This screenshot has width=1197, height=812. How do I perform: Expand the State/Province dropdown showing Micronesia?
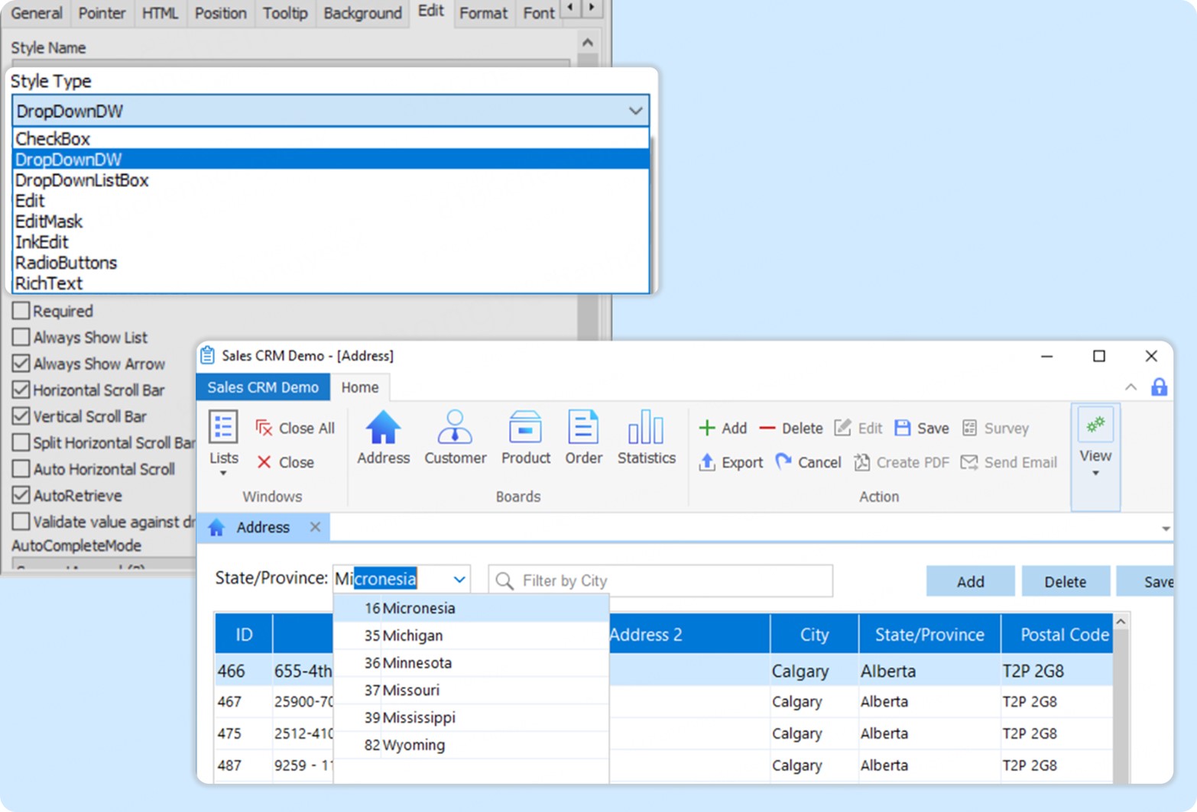tap(459, 579)
